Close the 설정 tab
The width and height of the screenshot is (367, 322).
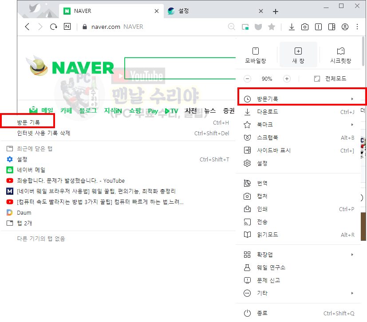261,11
